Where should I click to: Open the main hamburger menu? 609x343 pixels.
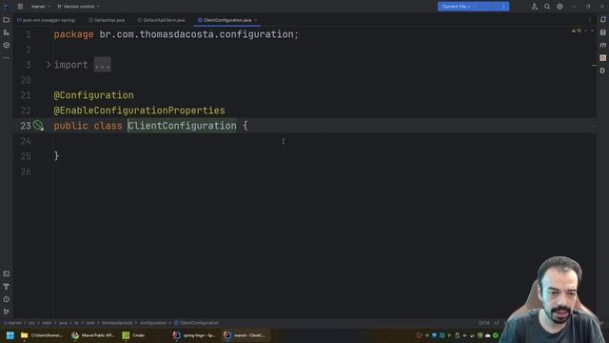click(20, 7)
